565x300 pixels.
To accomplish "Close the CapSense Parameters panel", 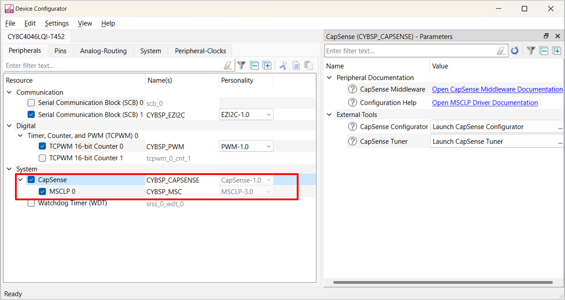I will (557, 36).
